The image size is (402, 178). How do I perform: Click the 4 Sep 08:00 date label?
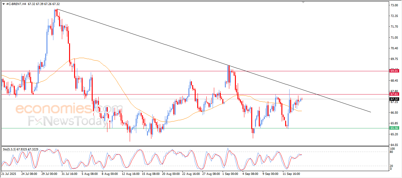[x=250, y=173]
